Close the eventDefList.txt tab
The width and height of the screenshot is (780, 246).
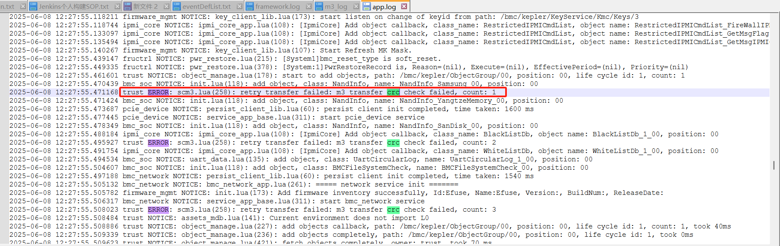coord(239,6)
